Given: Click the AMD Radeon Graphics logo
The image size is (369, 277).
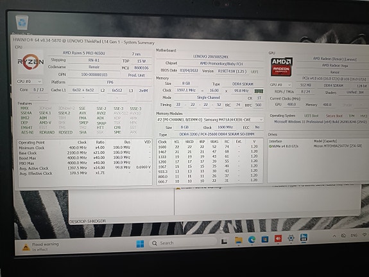Looking at the screenshot, I should 282,67.
